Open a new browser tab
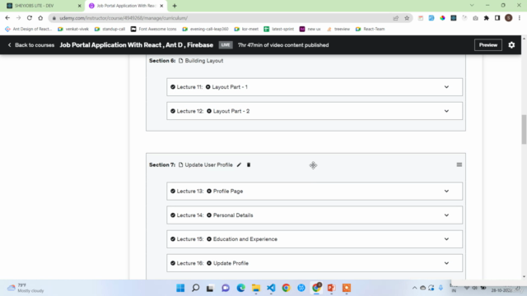This screenshot has height=296, width=527. 175,6
